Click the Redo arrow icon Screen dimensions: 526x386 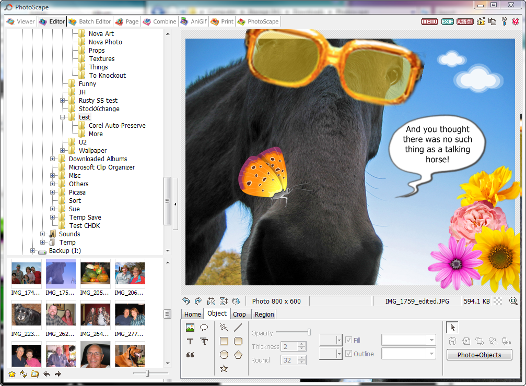pos(198,301)
